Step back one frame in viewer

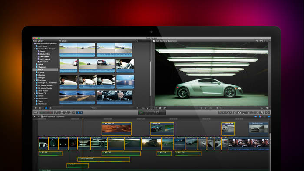pos(201,108)
